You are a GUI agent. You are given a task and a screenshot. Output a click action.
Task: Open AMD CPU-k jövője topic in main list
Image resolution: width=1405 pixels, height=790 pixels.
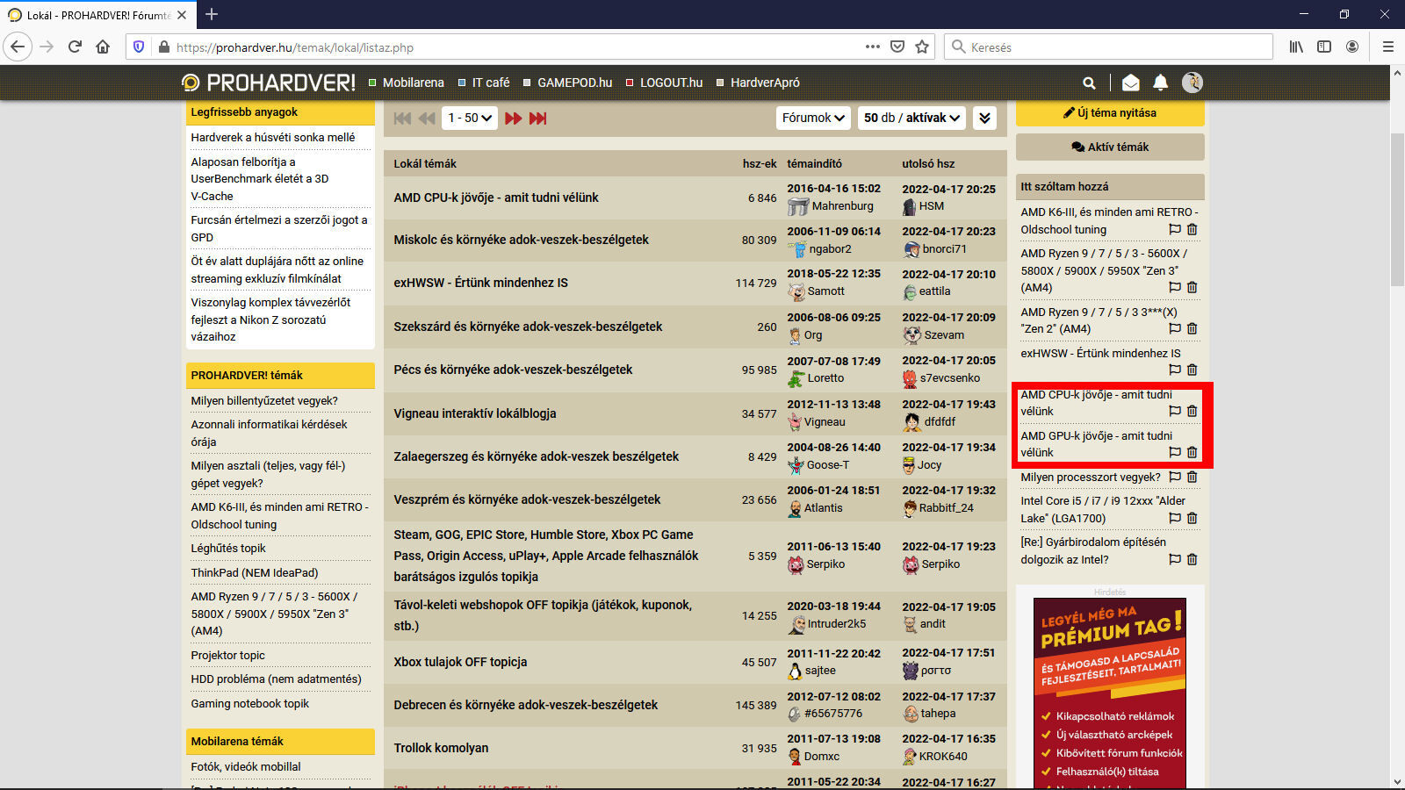[x=496, y=197]
